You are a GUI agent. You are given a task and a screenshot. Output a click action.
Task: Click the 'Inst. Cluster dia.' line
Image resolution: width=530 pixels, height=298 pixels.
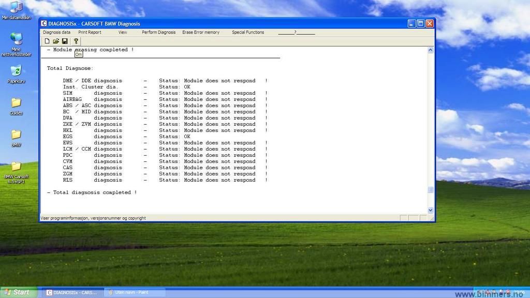point(127,87)
